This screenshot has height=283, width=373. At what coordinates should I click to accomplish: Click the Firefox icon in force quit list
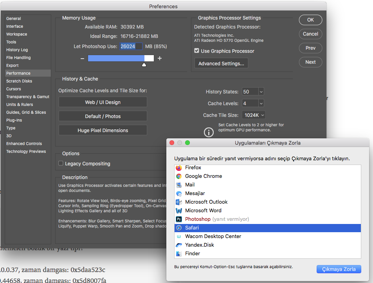tap(178, 168)
